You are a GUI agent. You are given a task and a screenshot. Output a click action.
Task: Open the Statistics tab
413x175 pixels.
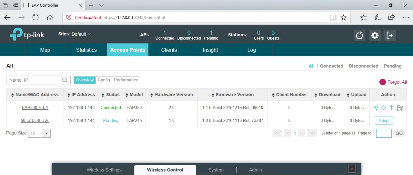pyautogui.click(x=86, y=50)
